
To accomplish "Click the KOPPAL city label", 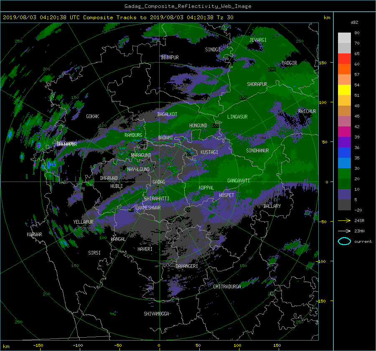I will point(206,188).
